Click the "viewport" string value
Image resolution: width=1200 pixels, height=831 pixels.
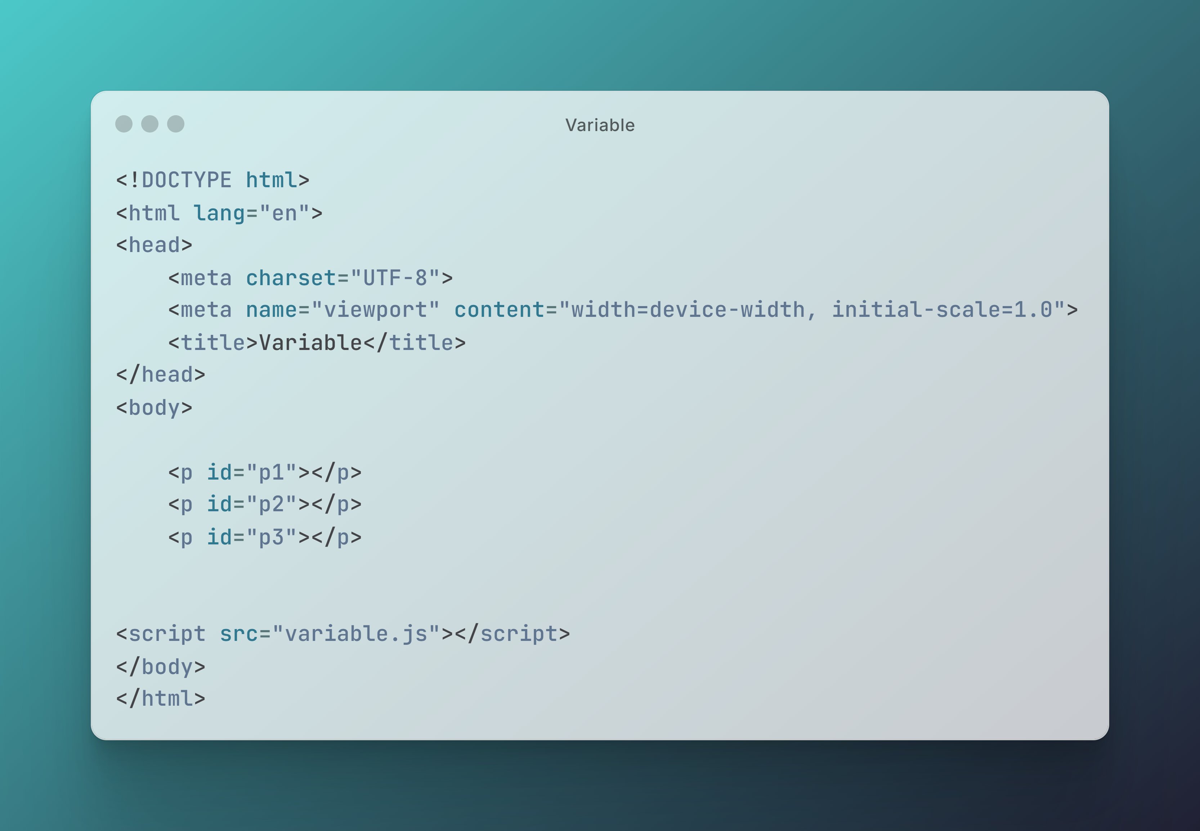(x=376, y=310)
